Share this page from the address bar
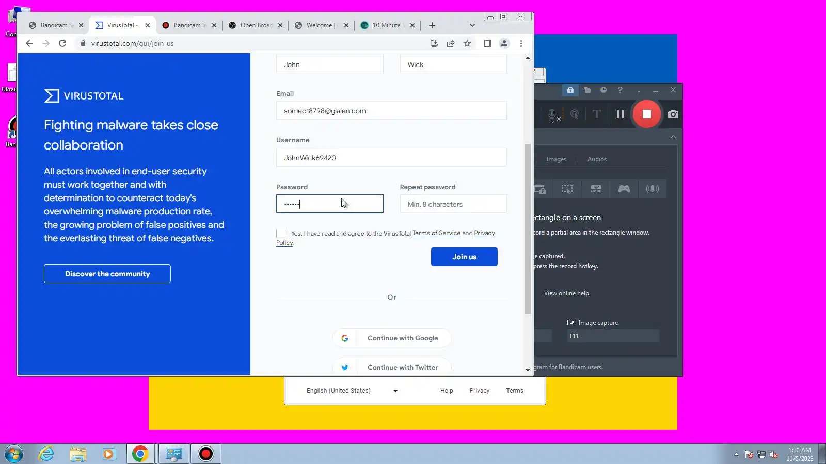 pos(451,43)
